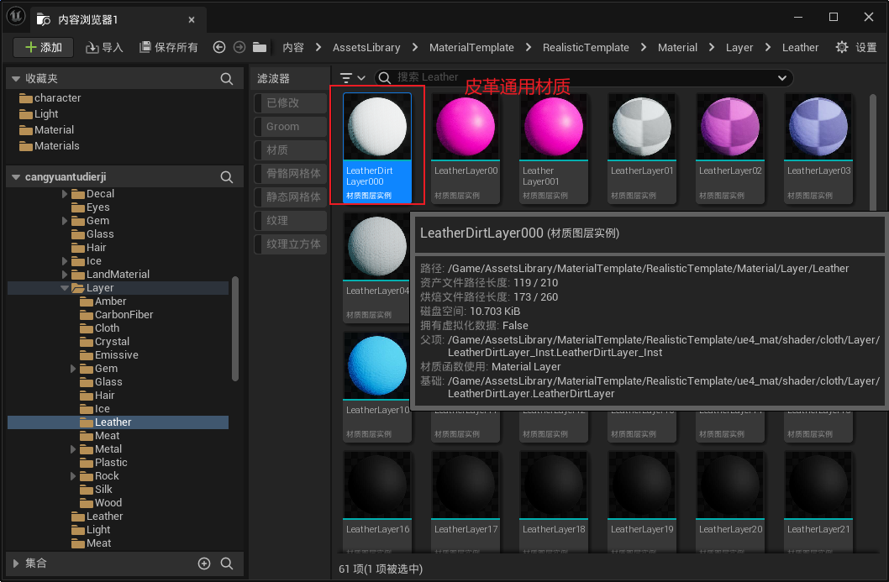This screenshot has width=889, height=582.
Task: Collapse the Layer folder tree node
Action: (66, 288)
